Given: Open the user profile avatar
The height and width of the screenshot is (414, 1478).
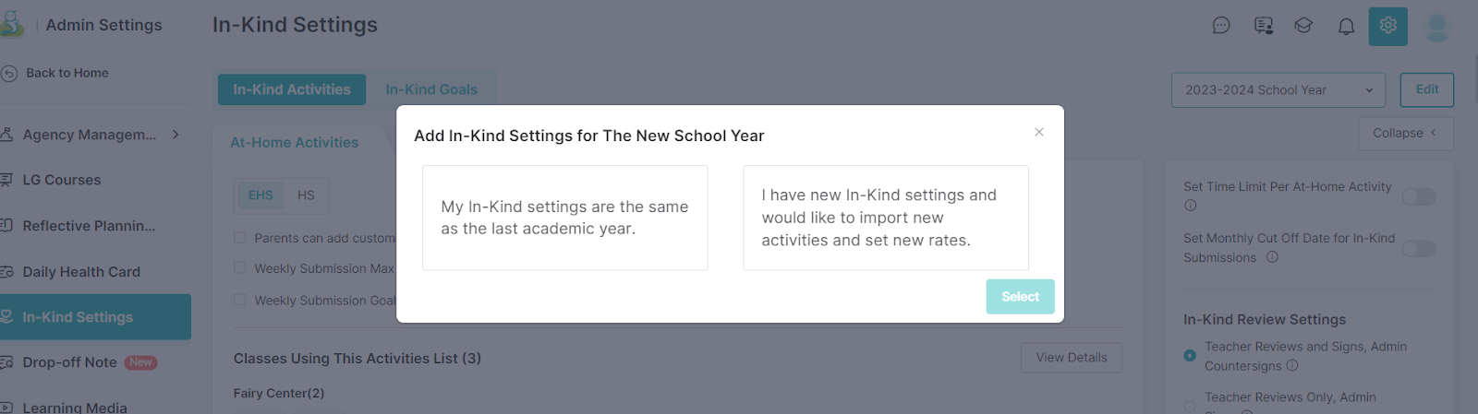Looking at the screenshot, I should (x=1436, y=26).
